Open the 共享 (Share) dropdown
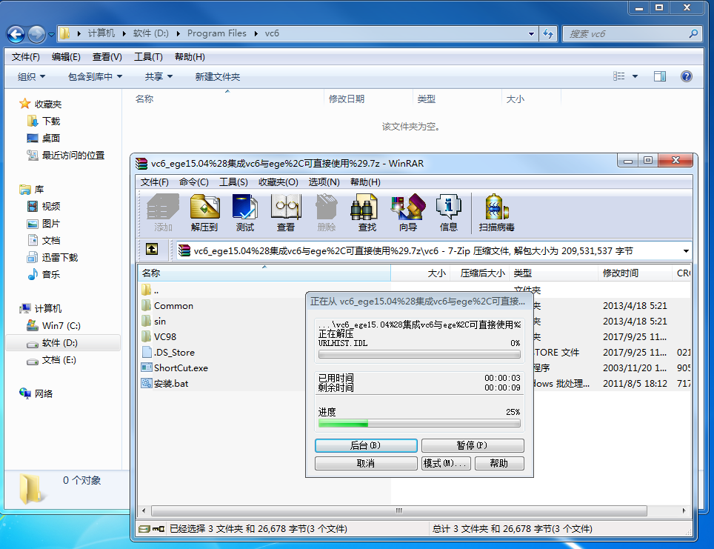714x549 pixels. [159, 76]
